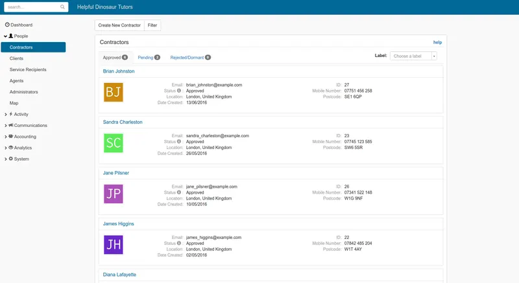The width and height of the screenshot is (519, 283).
Task: Click the Filter button
Action: (152, 25)
